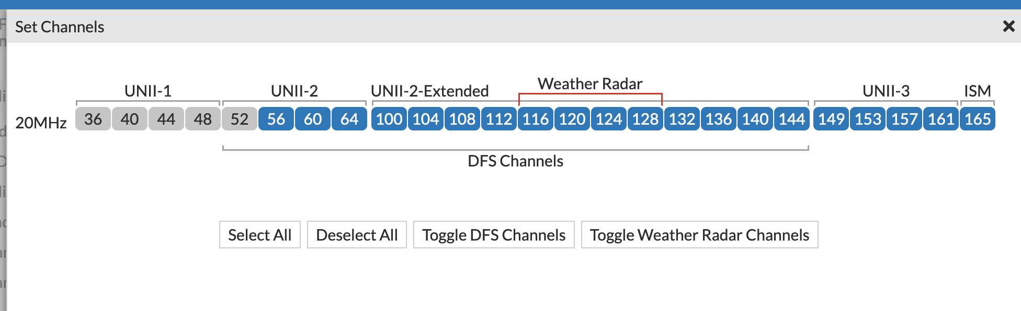Image resolution: width=1021 pixels, height=311 pixels.
Task: Click Toggle Weather Radar Channels
Action: [699, 235]
